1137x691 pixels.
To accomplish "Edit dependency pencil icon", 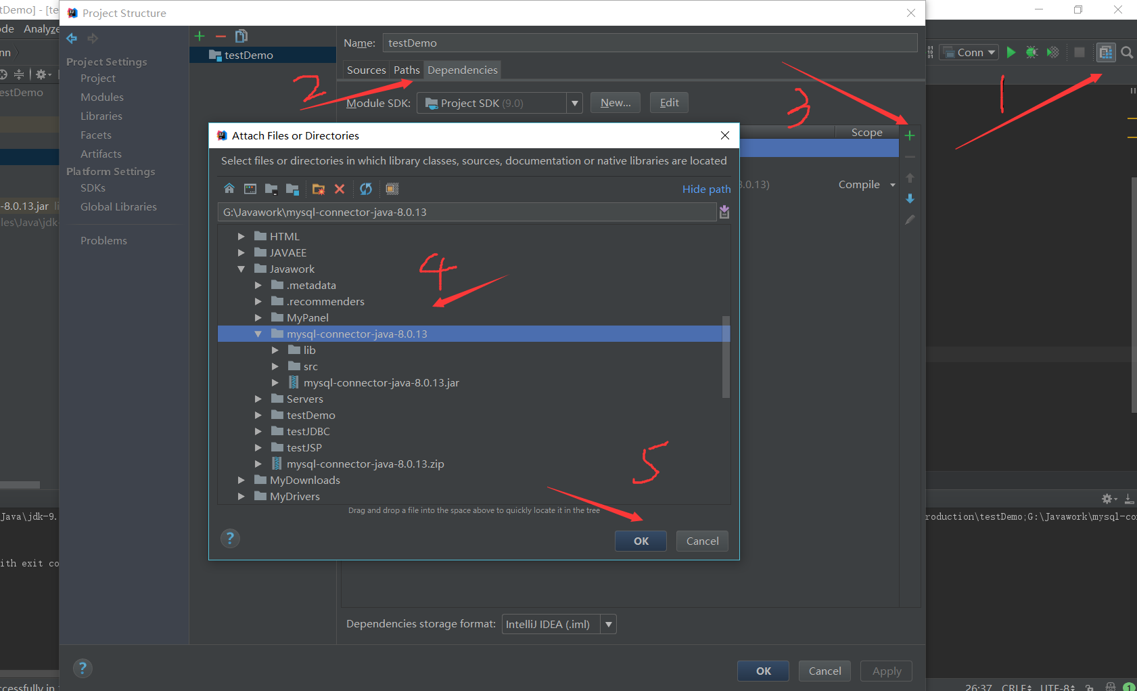I will pyautogui.click(x=910, y=219).
